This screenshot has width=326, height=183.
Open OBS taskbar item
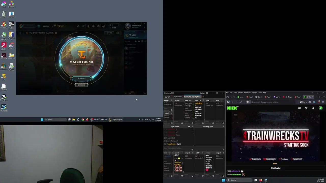pyautogui.click(x=99, y=119)
